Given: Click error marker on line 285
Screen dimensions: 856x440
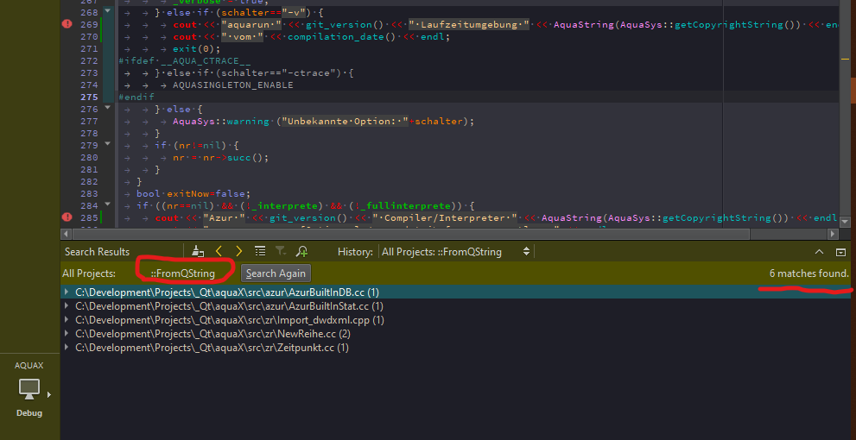Looking at the screenshot, I should click(67, 218).
